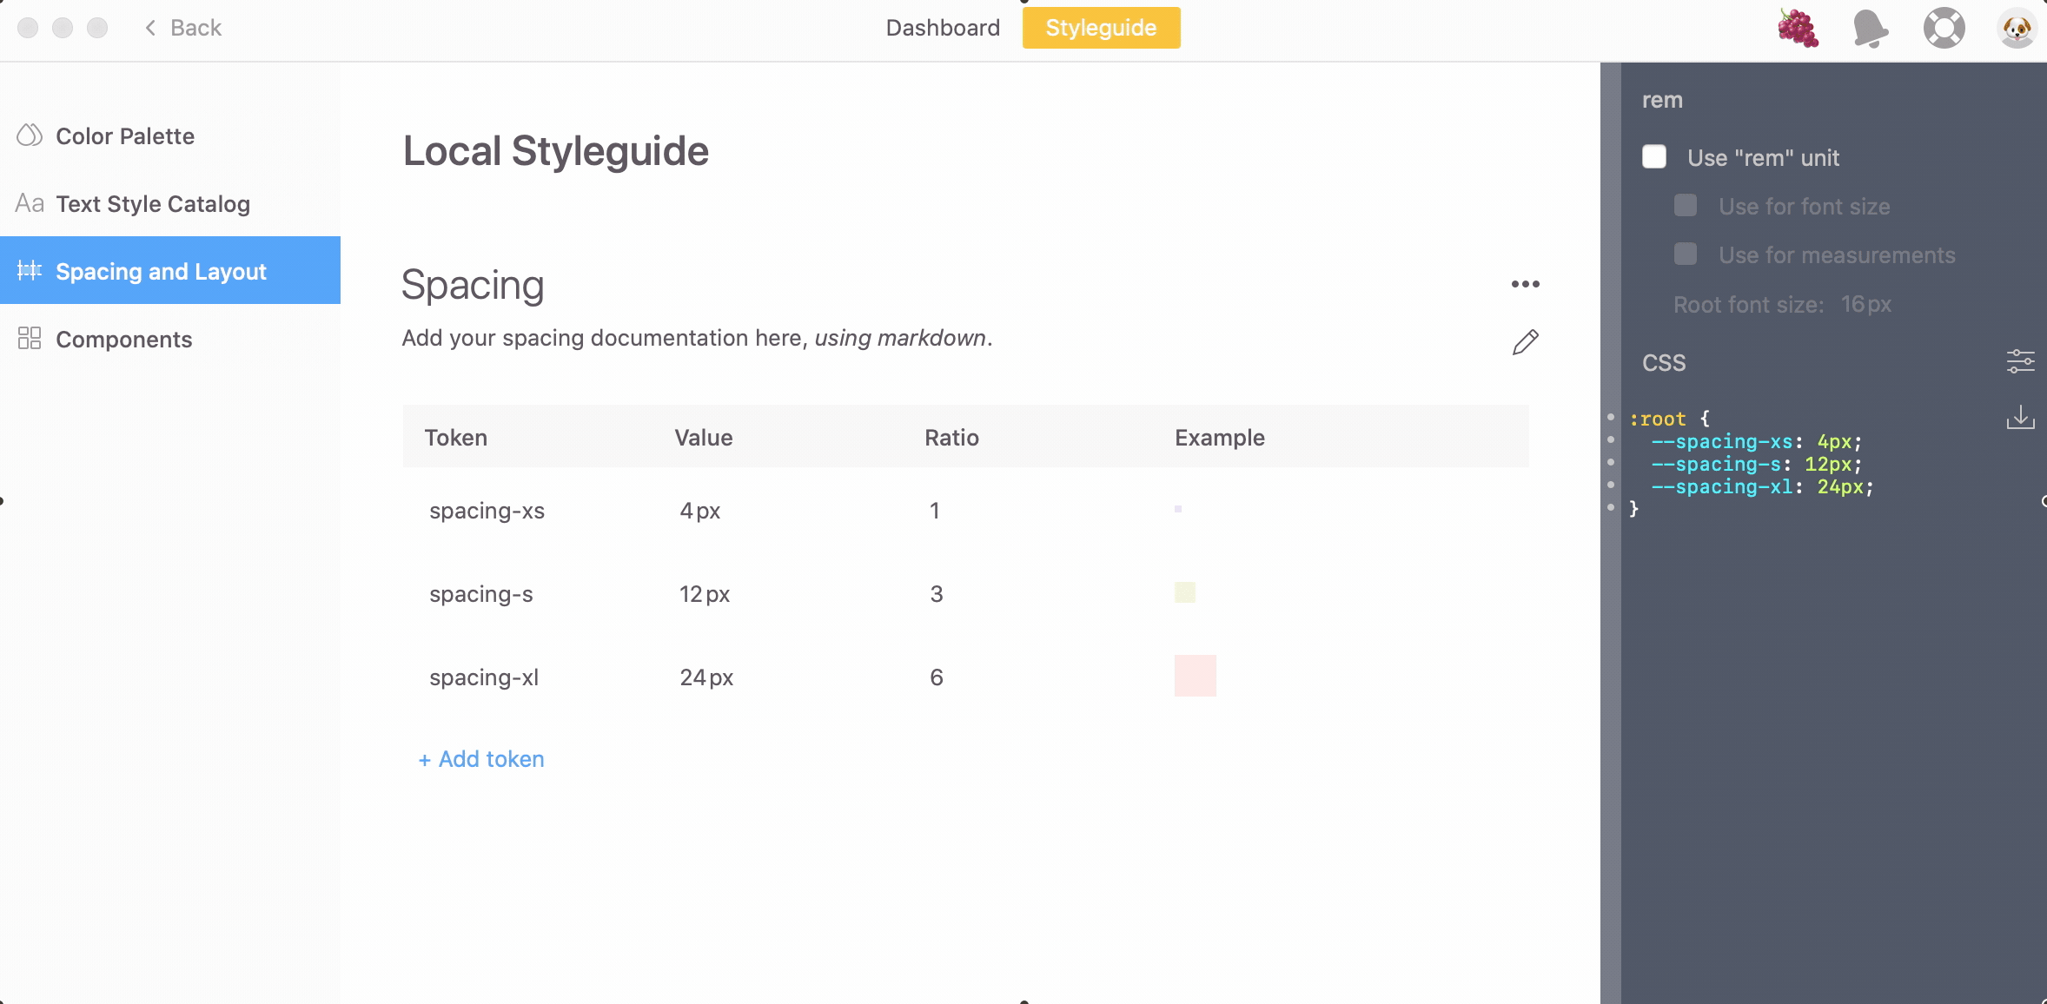The height and width of the screenshot is (1004, 2047).
Task: Enable the Use "rem" unit checkbox
Action: pyautogui.click(x=1654, y=157)
